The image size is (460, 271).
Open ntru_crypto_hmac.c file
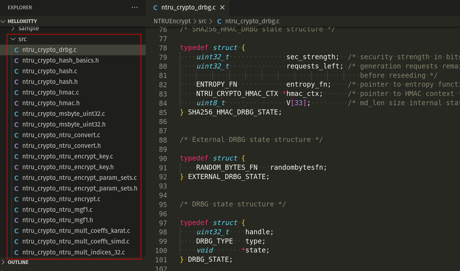pos(73,92)
